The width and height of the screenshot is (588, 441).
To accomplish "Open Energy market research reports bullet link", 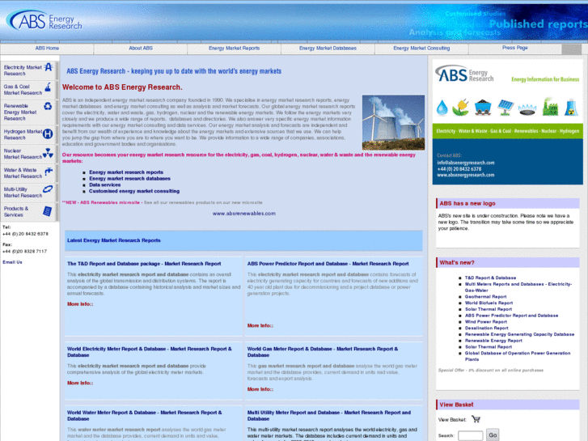I will (x=126, y=172).
